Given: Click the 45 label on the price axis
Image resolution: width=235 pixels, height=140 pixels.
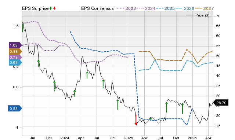Looking at the screenshot, I should tap(218, 66).
